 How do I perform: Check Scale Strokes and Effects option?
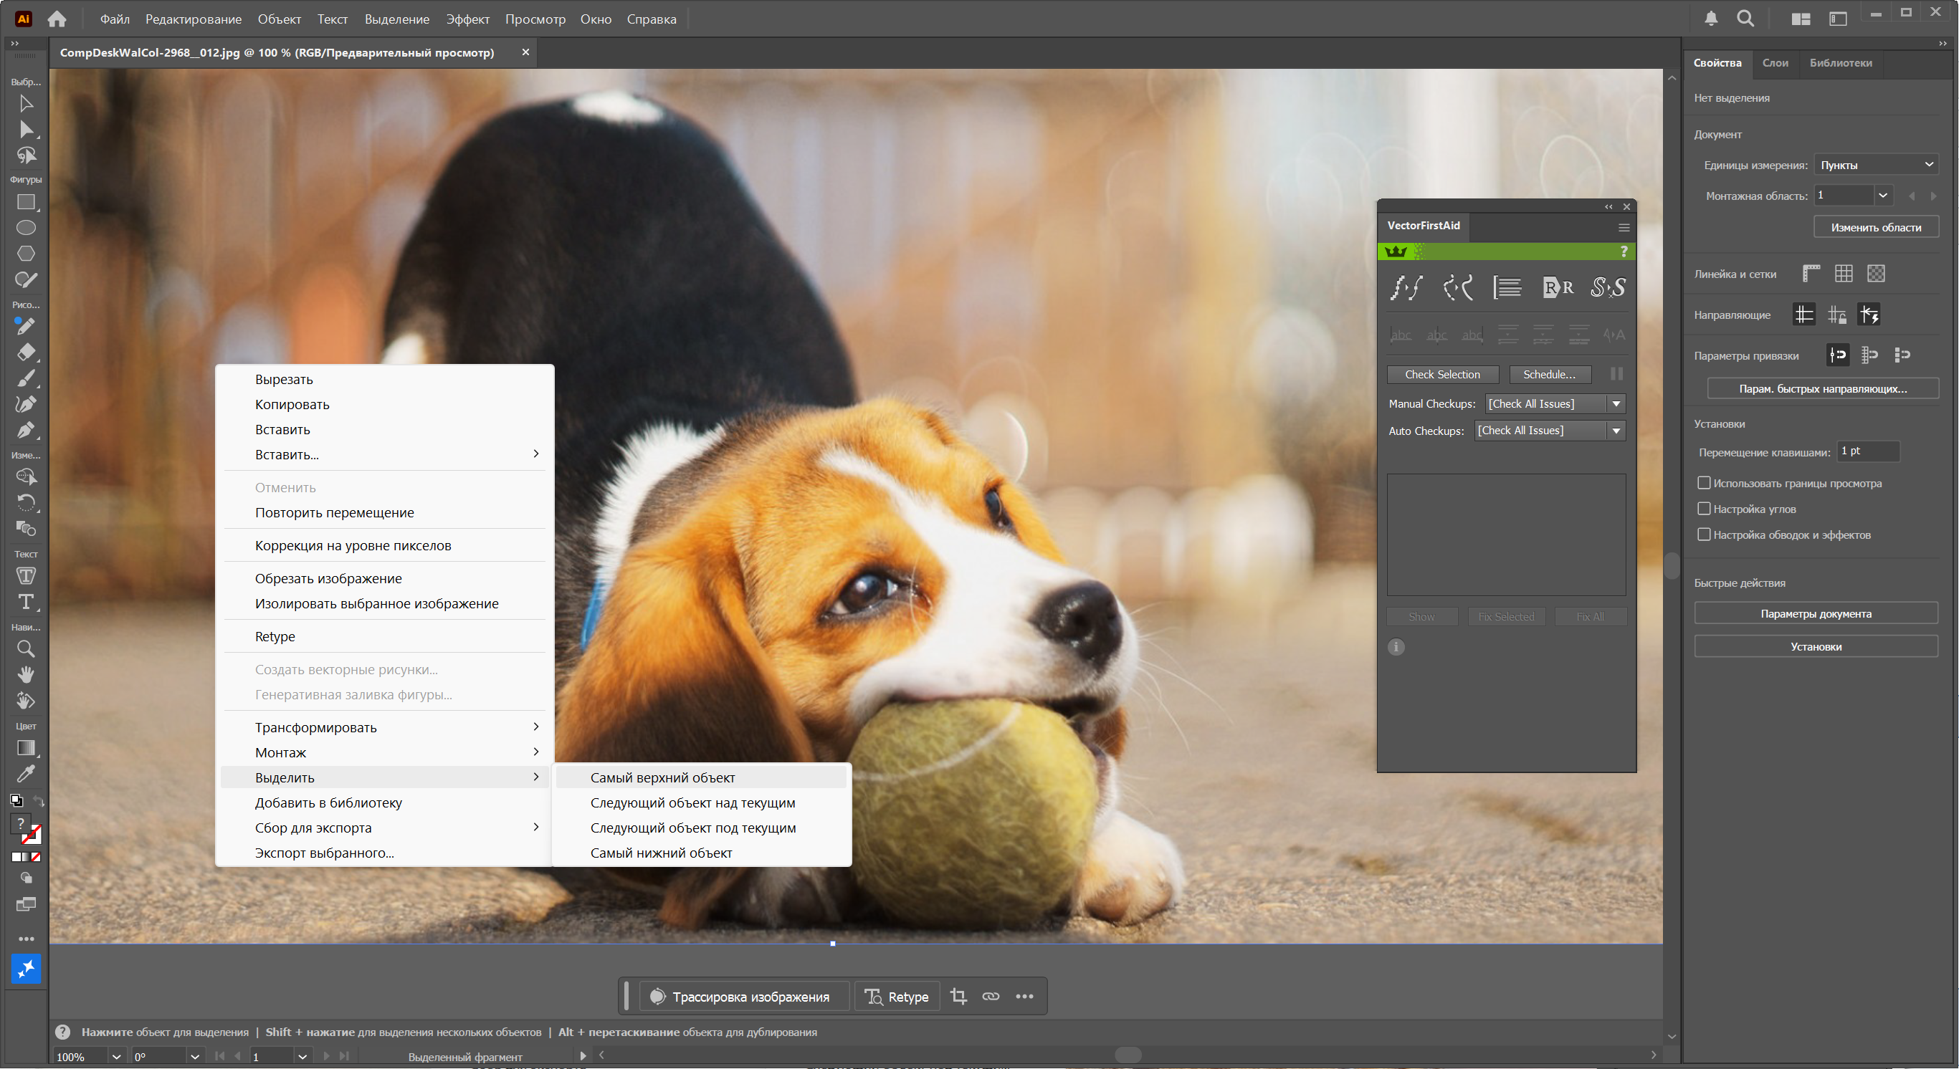[x=1704, y=534]
